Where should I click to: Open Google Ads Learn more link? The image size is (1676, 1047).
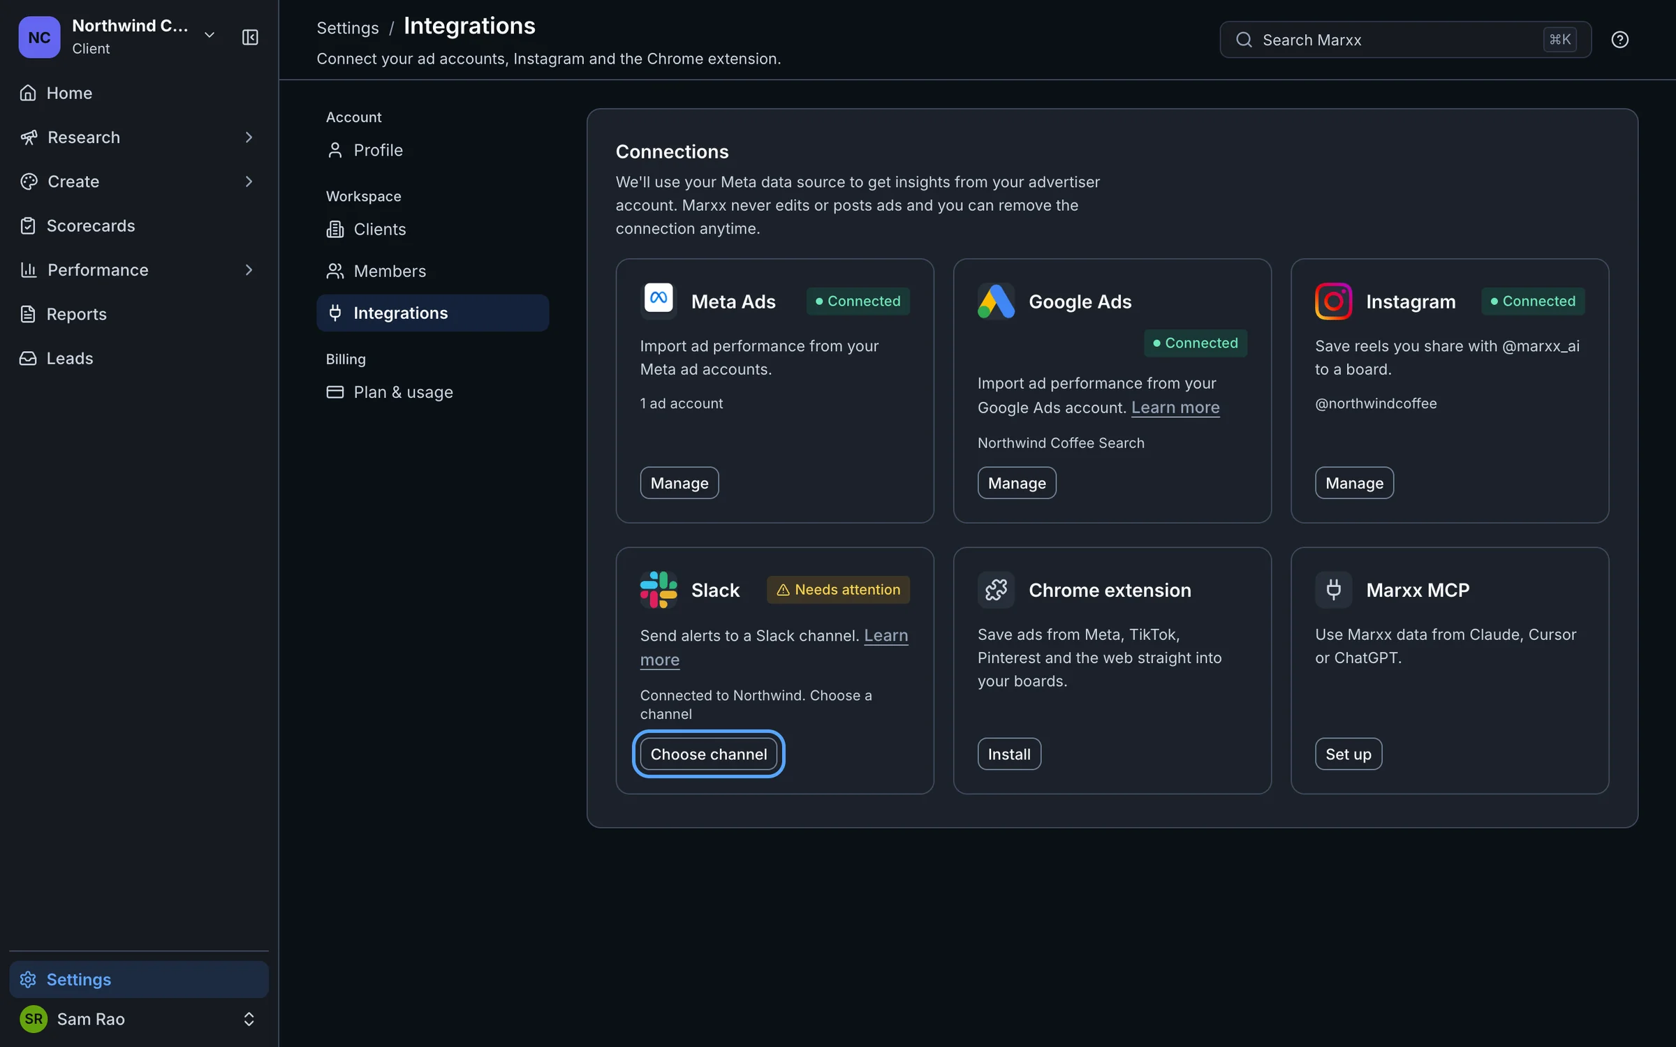(x=1175, y=407)
